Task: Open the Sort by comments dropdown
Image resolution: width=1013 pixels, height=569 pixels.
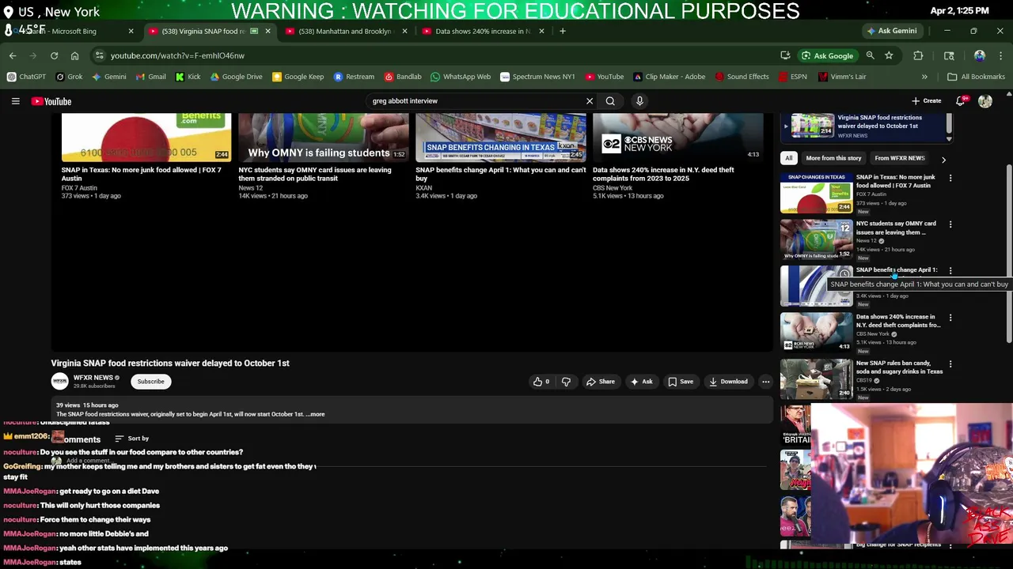Action: (x=131, y=439)
